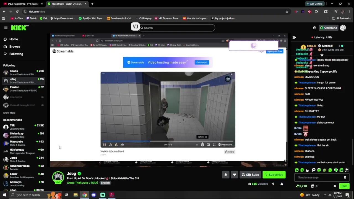Open Mascoobs recommended channel
The height and width of the screenshot is (199, 354).
(x=24, y=143)
